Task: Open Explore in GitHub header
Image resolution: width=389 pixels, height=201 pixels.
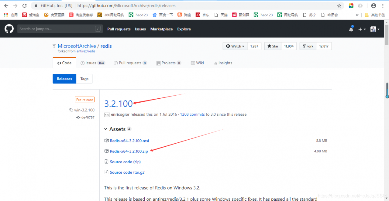Action: tap(184, 29)
